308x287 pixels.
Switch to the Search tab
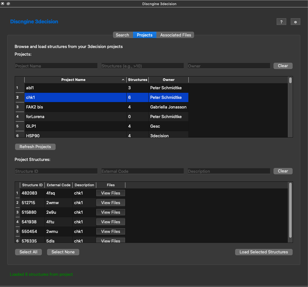[122, 35]
